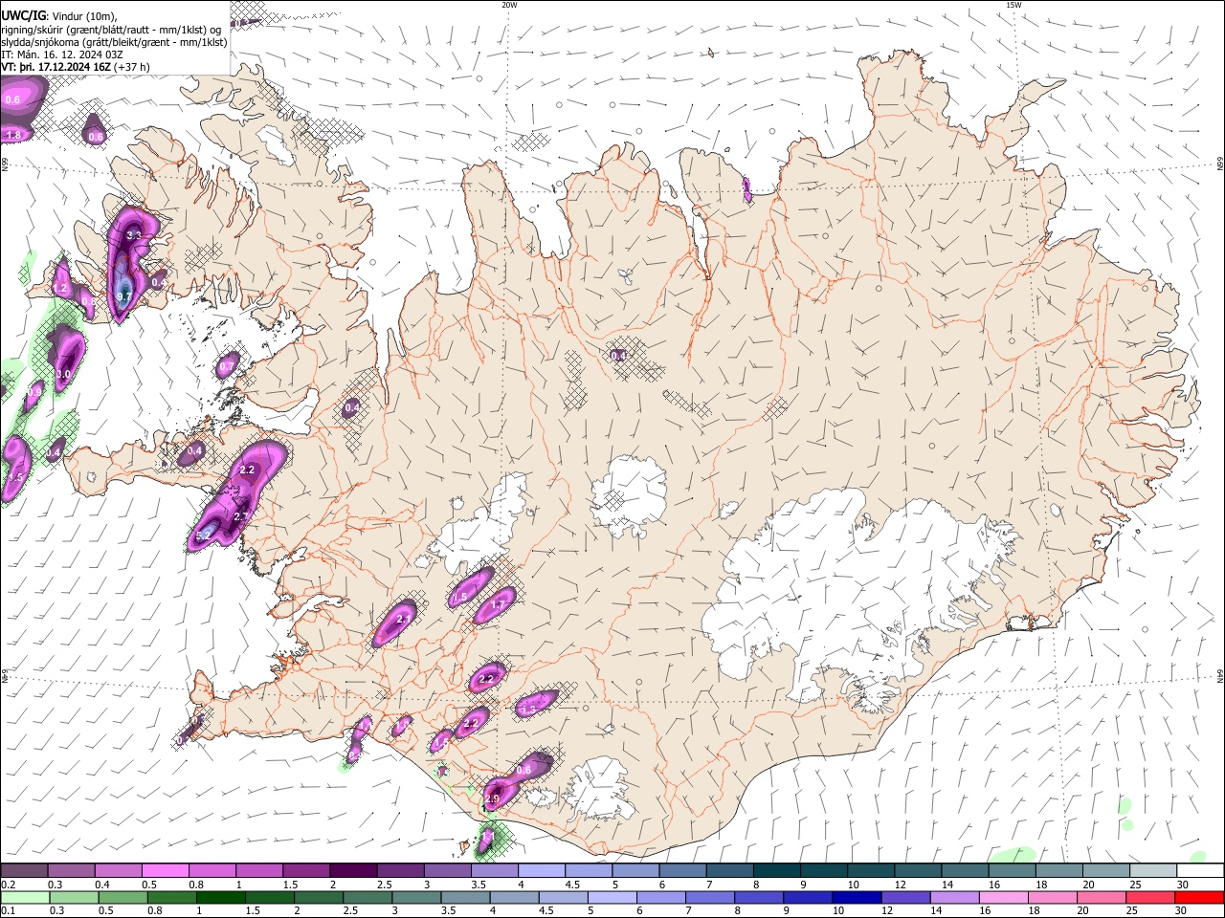Image resolution: width=1225 pixels, height=918 pixels.
Task: Click the initial time 'IT: Mán. 16. 12. 2024 03Z'
Action: pos(62,55)
